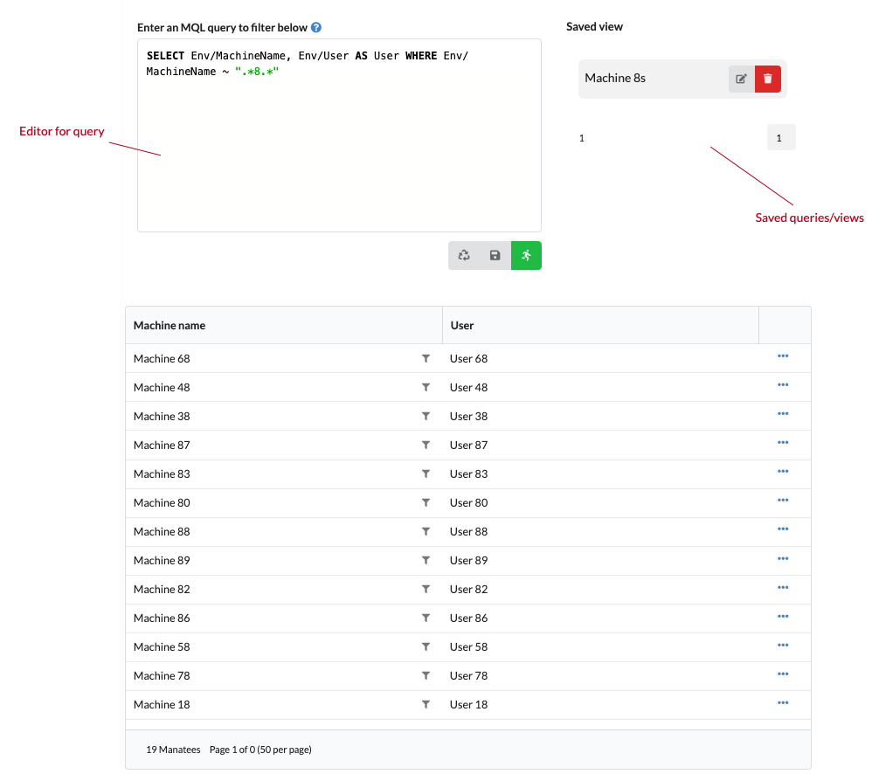This screenshot has height=774, width=872.
Task: Click inside the MQL query editor
Action: click(x=339, y=135)
